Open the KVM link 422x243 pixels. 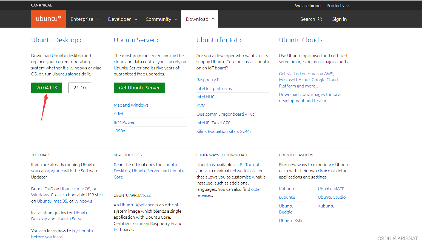tap(201, 106)
